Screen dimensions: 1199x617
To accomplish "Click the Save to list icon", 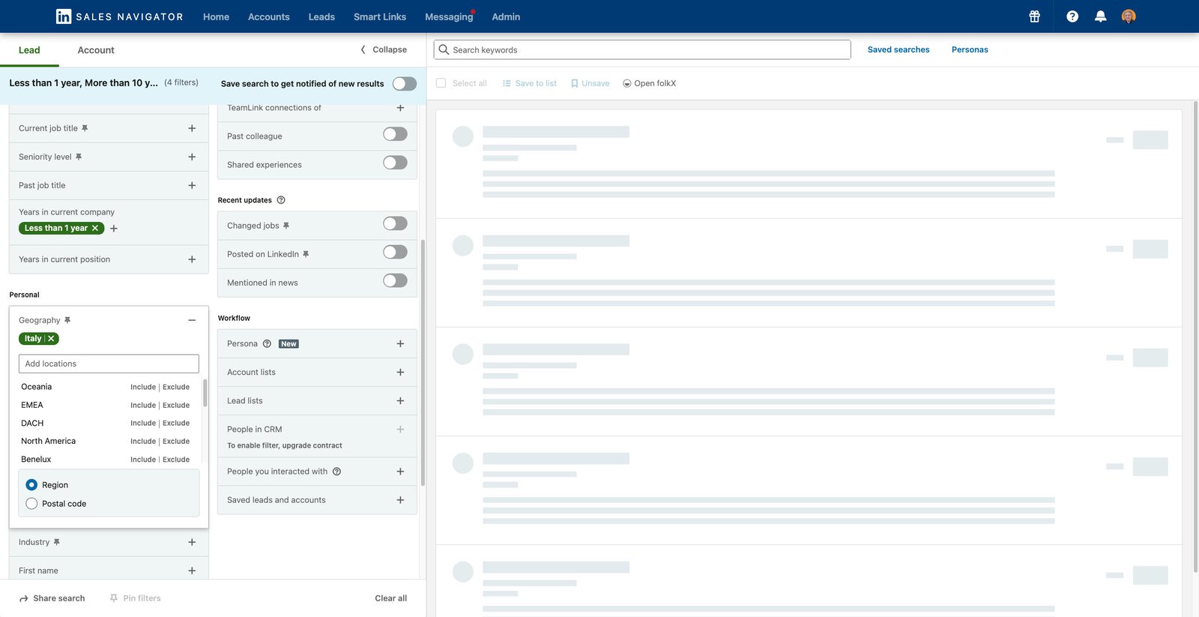I will [507, 83].
